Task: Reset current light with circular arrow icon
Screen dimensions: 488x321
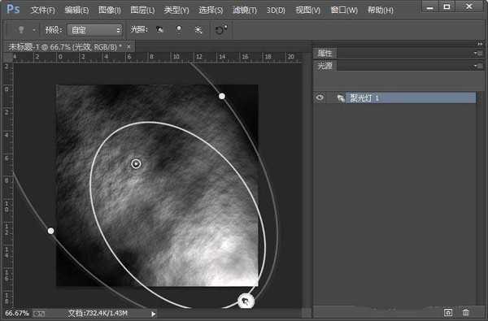Action: [220, 30]
